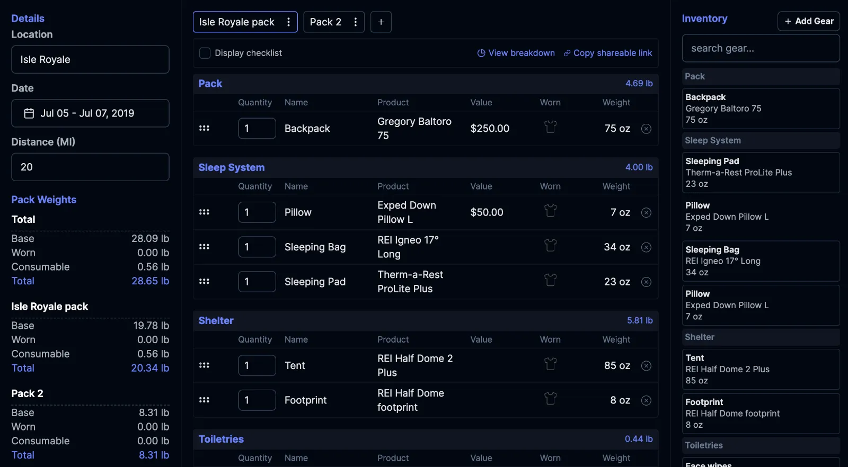Add a new pack with the plus button
The width and height of the screenshot is (848, 467).
381,22
